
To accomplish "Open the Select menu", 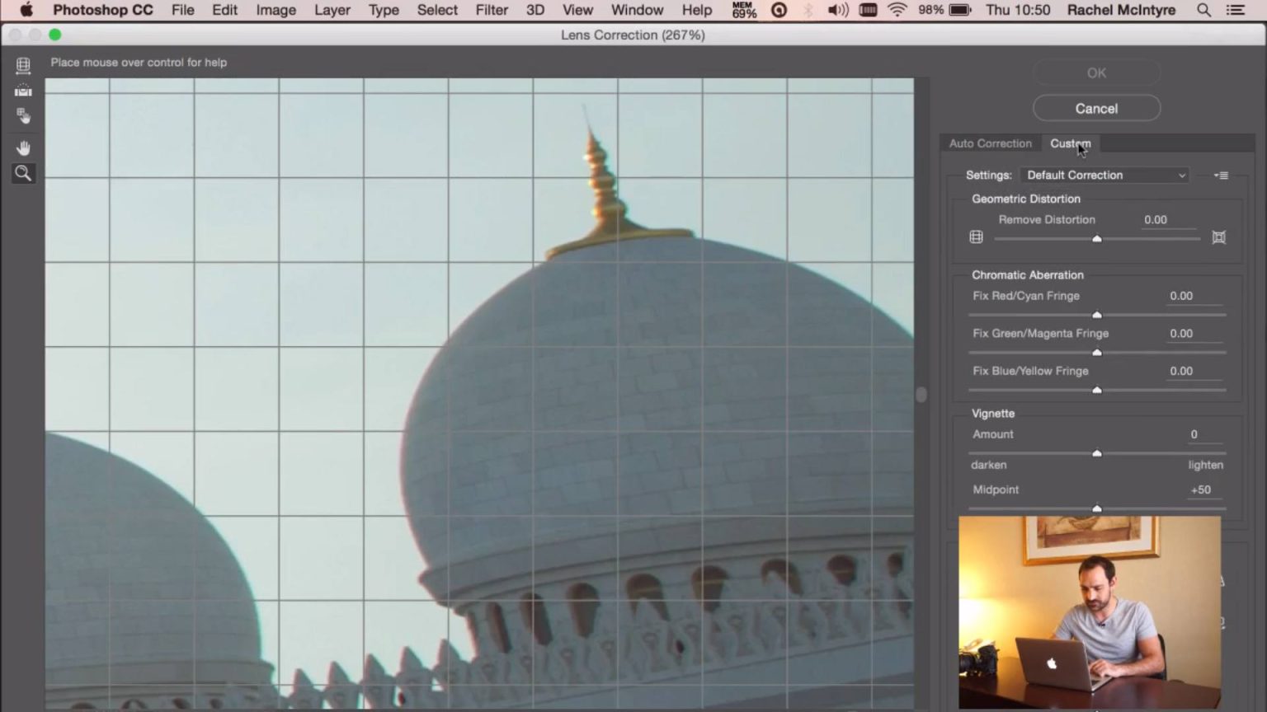I will coord(437,10).
